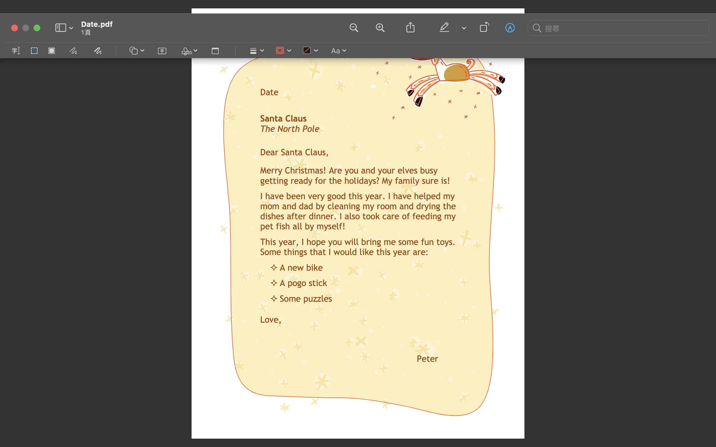Pick the red border color swatch
Viewport: 716px width, 447px height.
[280, 51]
